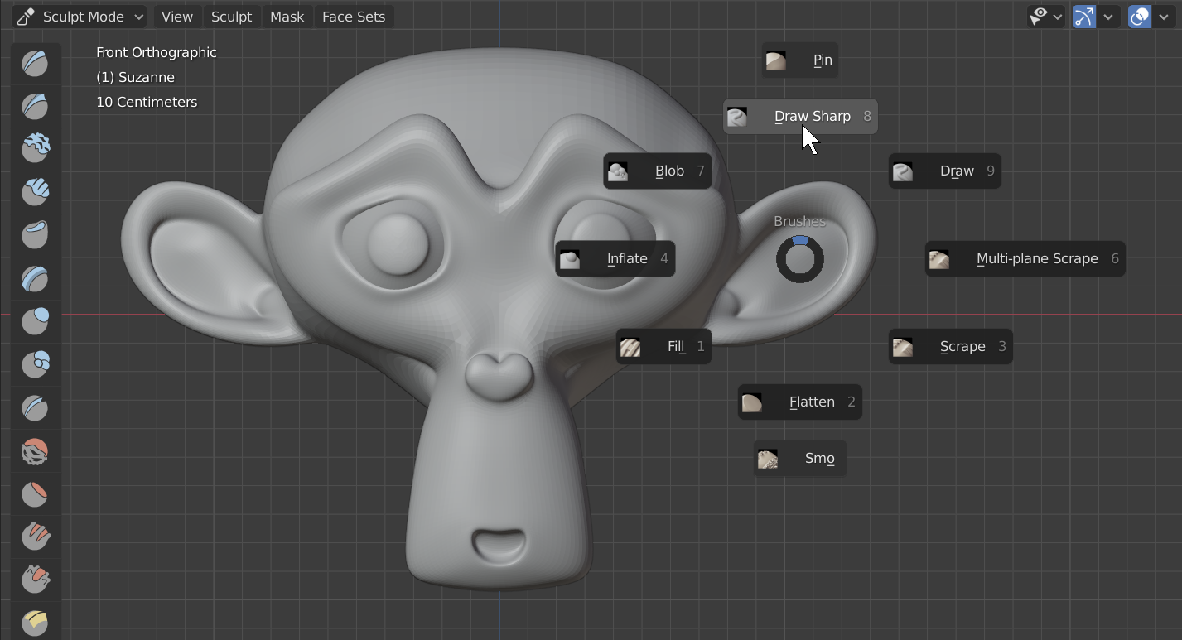Select the Draw Sharp brush icon

(35, 106)
